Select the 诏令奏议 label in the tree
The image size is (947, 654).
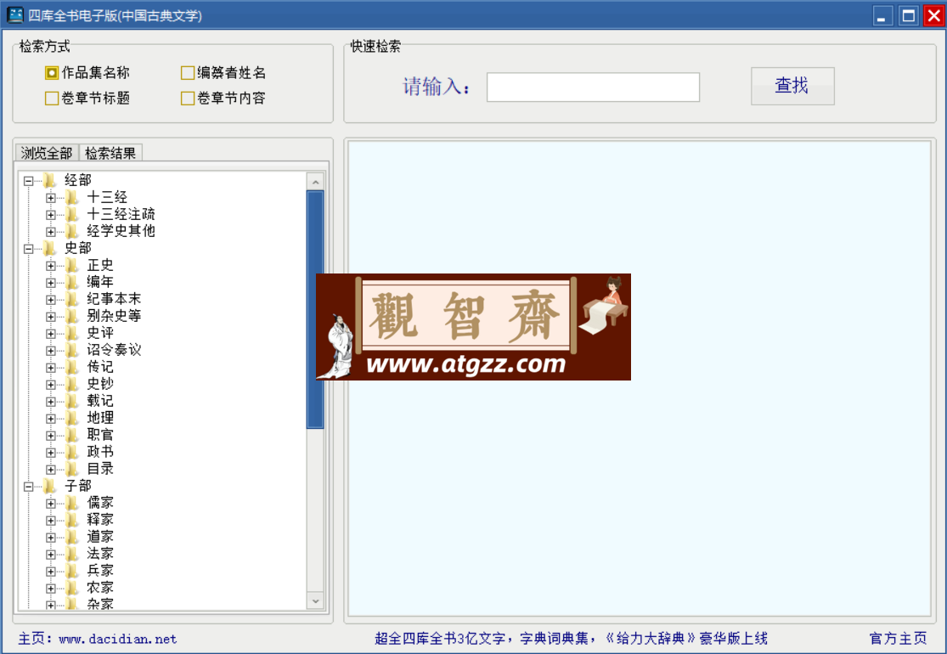pyautogui.click(x=114, y=350)
